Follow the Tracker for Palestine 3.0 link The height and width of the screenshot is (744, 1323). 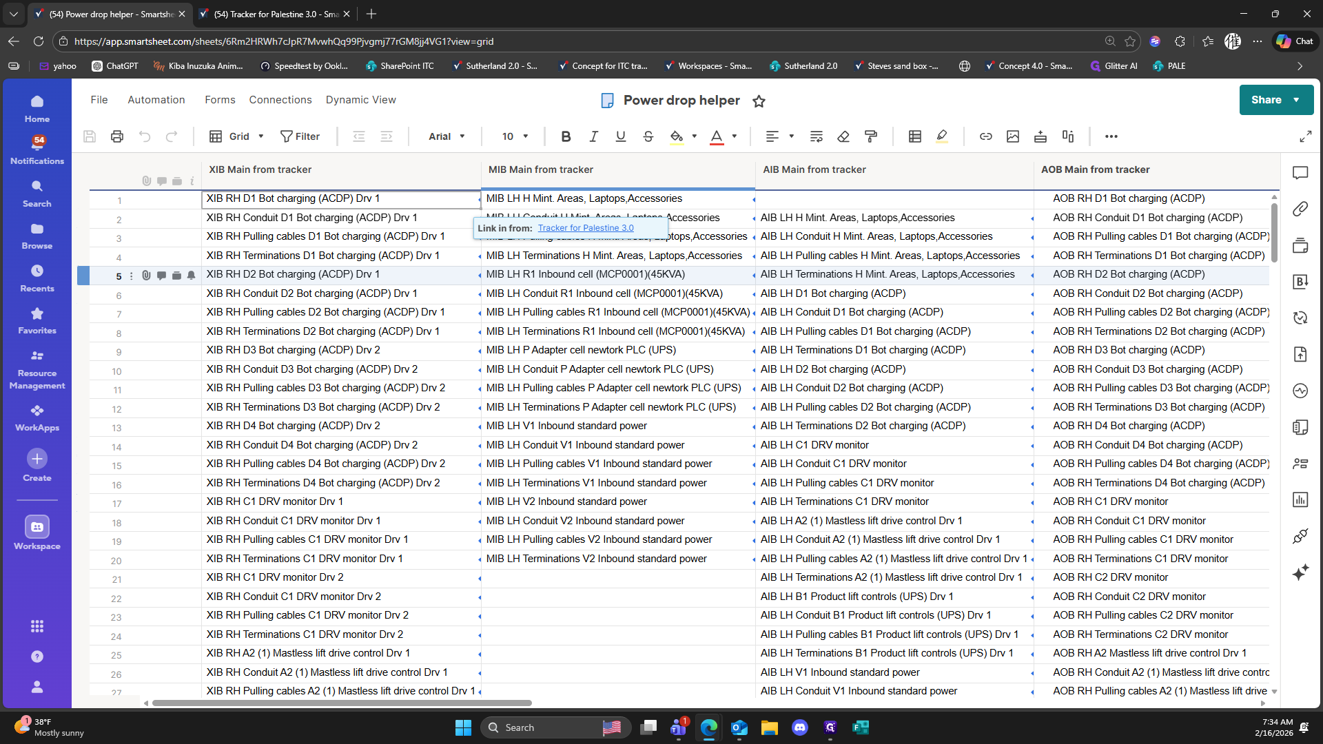point(585,228)
